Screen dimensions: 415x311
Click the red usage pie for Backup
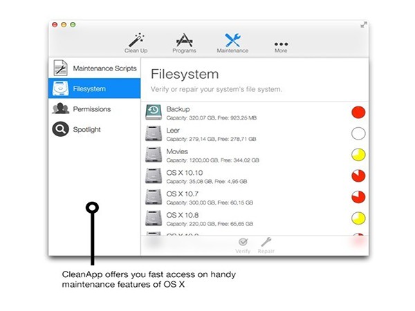pyautogui.click(x=358, y=112)
